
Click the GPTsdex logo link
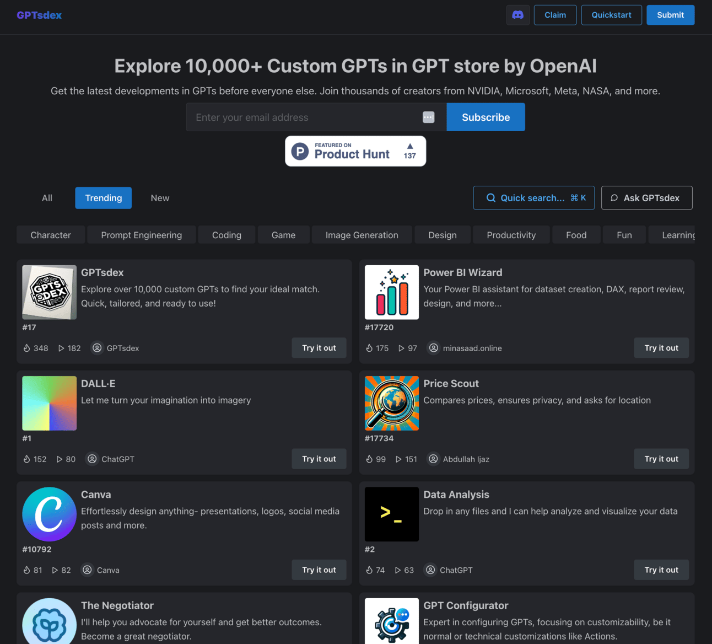39,15
